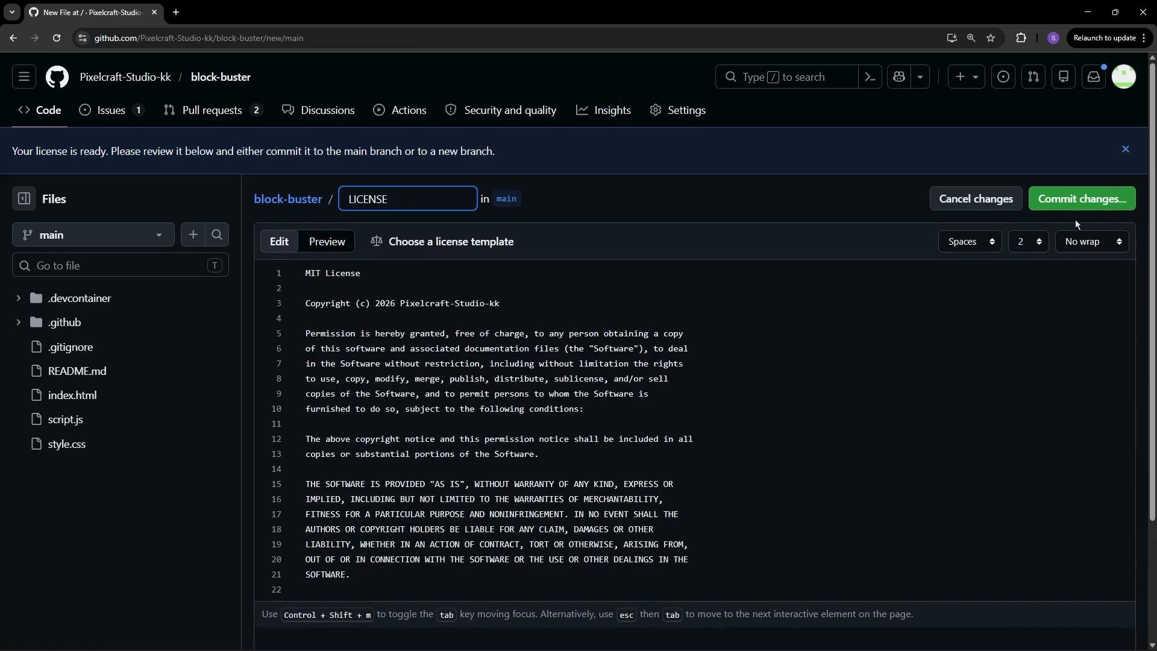
Task: Open the Spaces indent mode dropdown
Action: pos(970,242)
